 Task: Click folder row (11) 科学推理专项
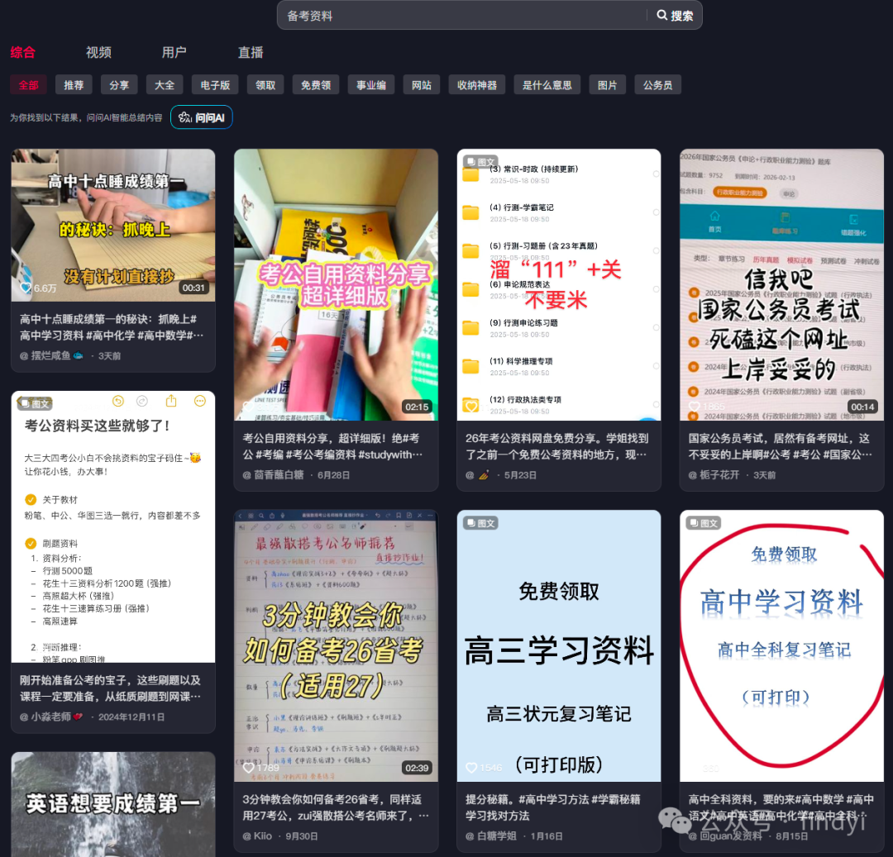point(559,366)
